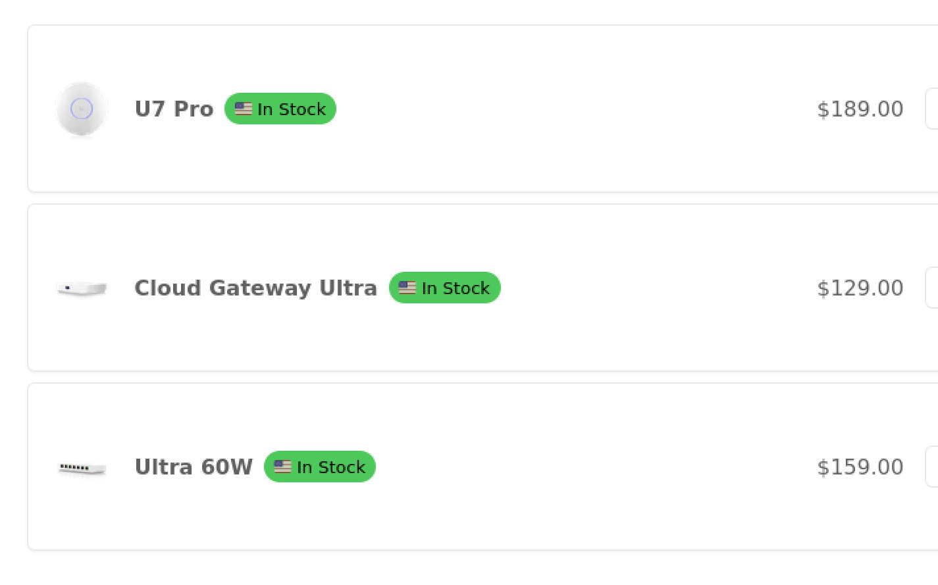Screen dimensions: 938x585
Task: Click the green In Stock badge for U7 Pro
Action: coord(280,109)
